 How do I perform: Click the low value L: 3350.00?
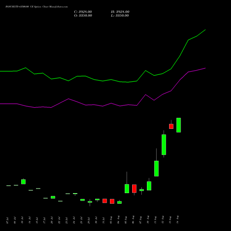click(x=120, y=16)
